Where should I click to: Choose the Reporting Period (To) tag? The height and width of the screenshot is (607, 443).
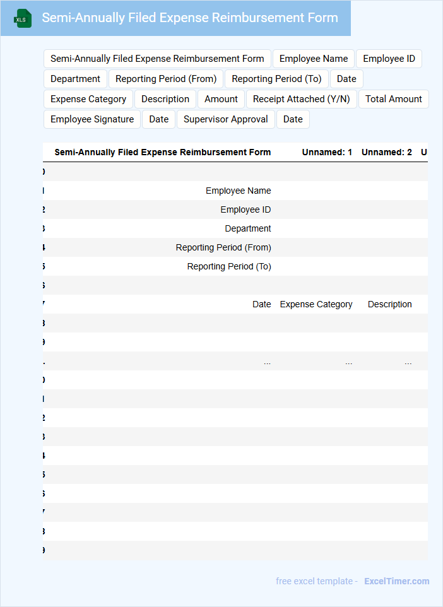(x=276, y=79)
